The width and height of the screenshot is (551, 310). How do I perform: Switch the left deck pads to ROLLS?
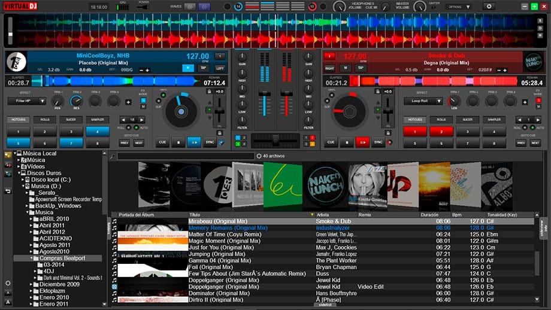(45, 120)
